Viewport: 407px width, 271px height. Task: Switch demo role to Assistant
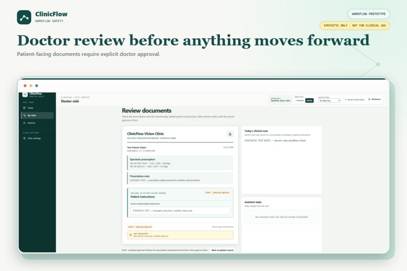tap(300, 100)
